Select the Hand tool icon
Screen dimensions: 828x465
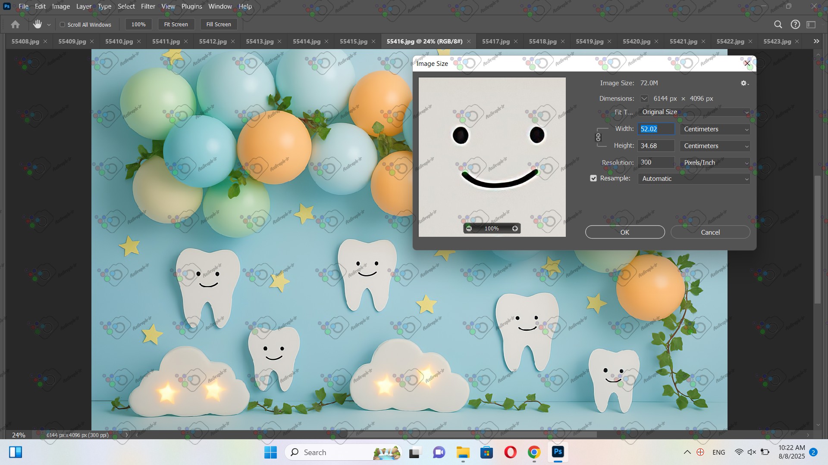pos(38,25)
